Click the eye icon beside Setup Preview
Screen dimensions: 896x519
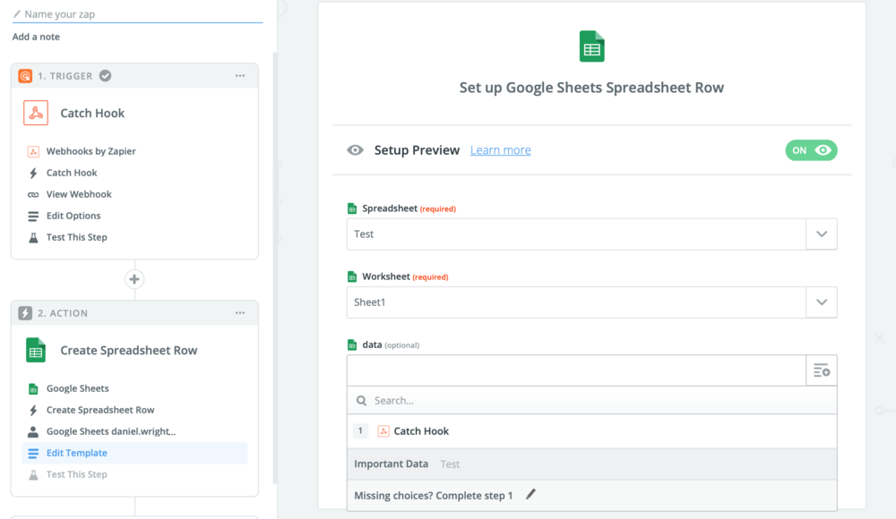(x=355, y=150)
